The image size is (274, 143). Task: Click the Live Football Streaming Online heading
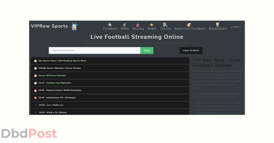coord(137,37)
